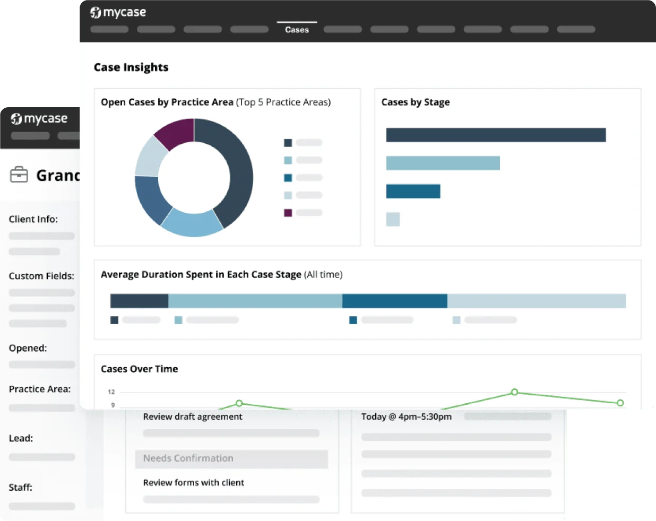Click the rightmost data point in Cases Over Time
Image resolution: width=656 pixels, height=521 pixels.
tap(620, 403)
